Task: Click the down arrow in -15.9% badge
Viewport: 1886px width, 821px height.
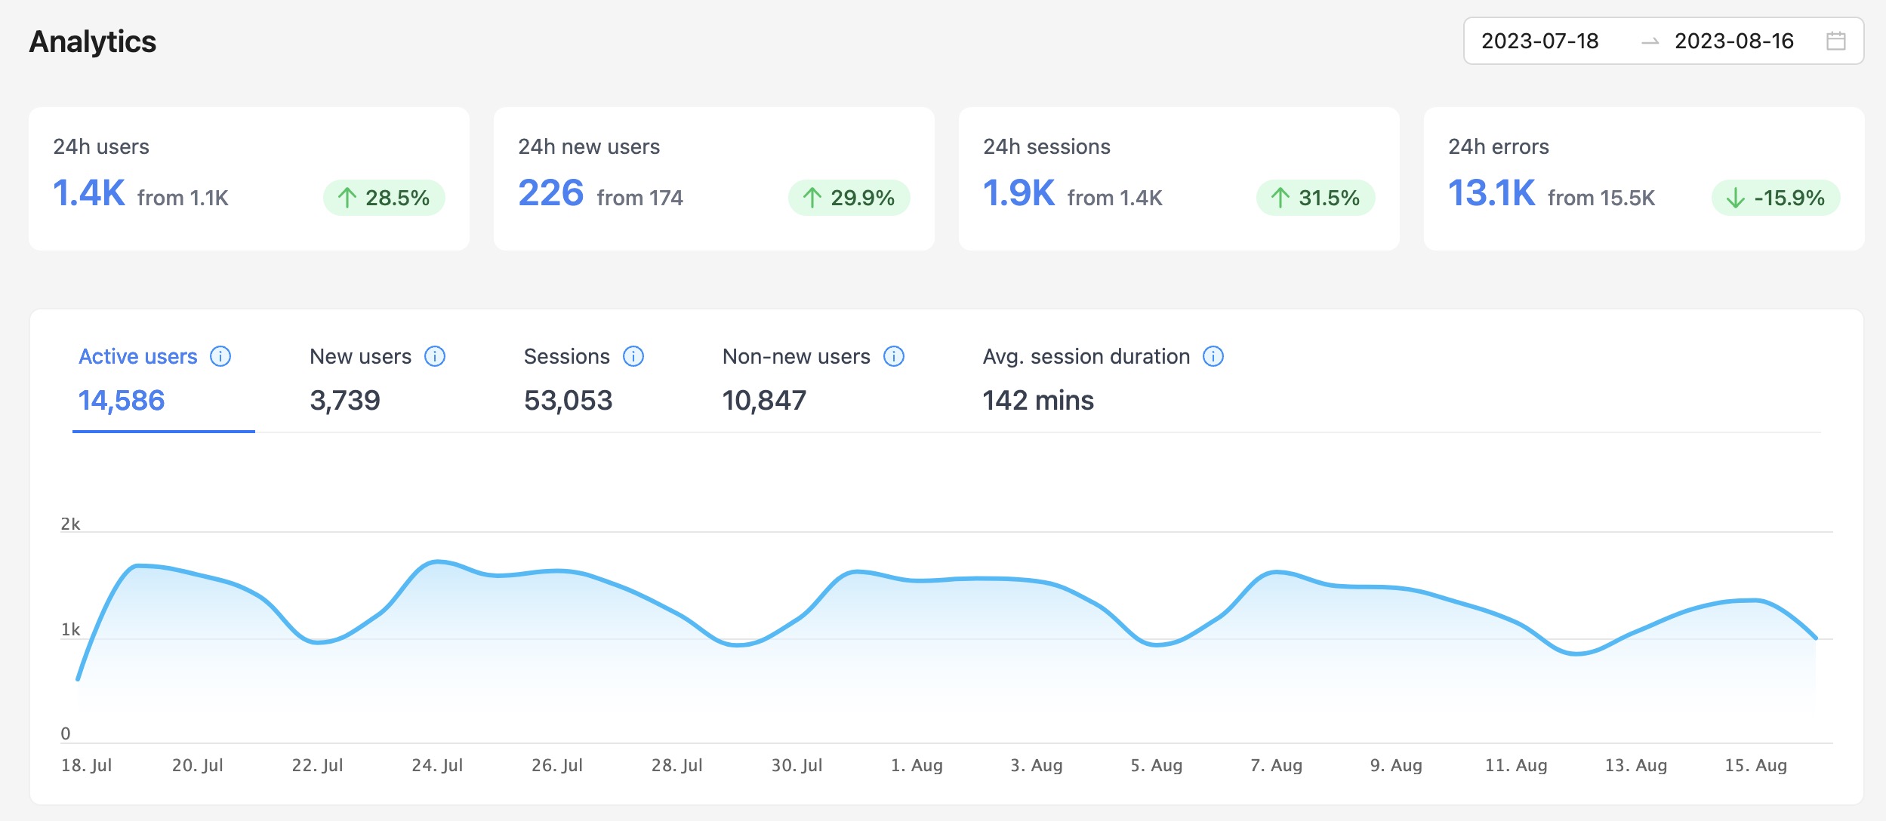Action: [x=1736, y=198]
